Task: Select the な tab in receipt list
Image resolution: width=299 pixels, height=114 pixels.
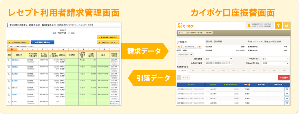Action: (63, 49)
